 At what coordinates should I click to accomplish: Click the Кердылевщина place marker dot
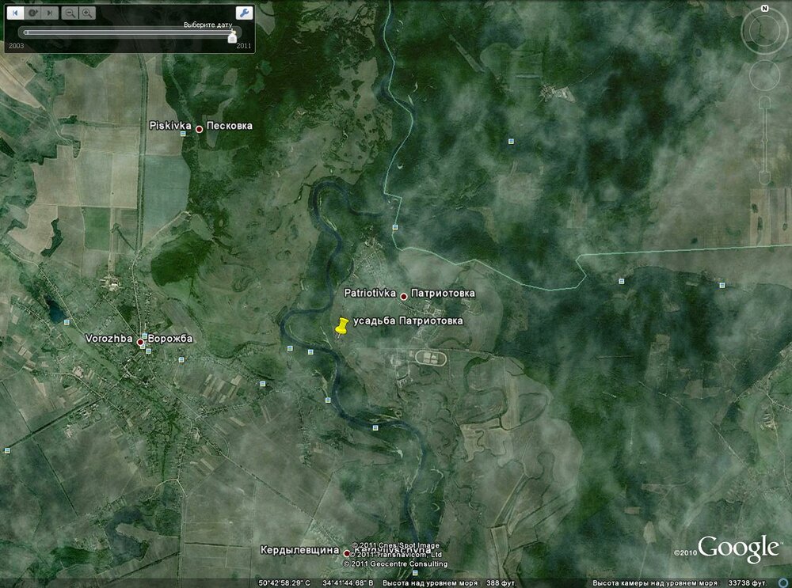tap(347, 554)
